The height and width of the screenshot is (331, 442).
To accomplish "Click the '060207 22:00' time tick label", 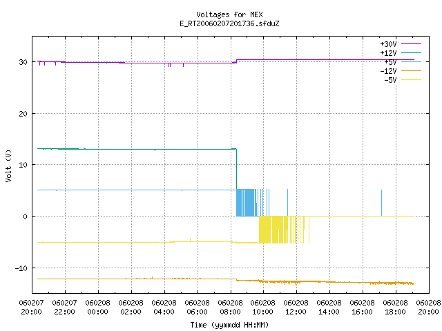I will pyautogui.click(x=64, y=308).
